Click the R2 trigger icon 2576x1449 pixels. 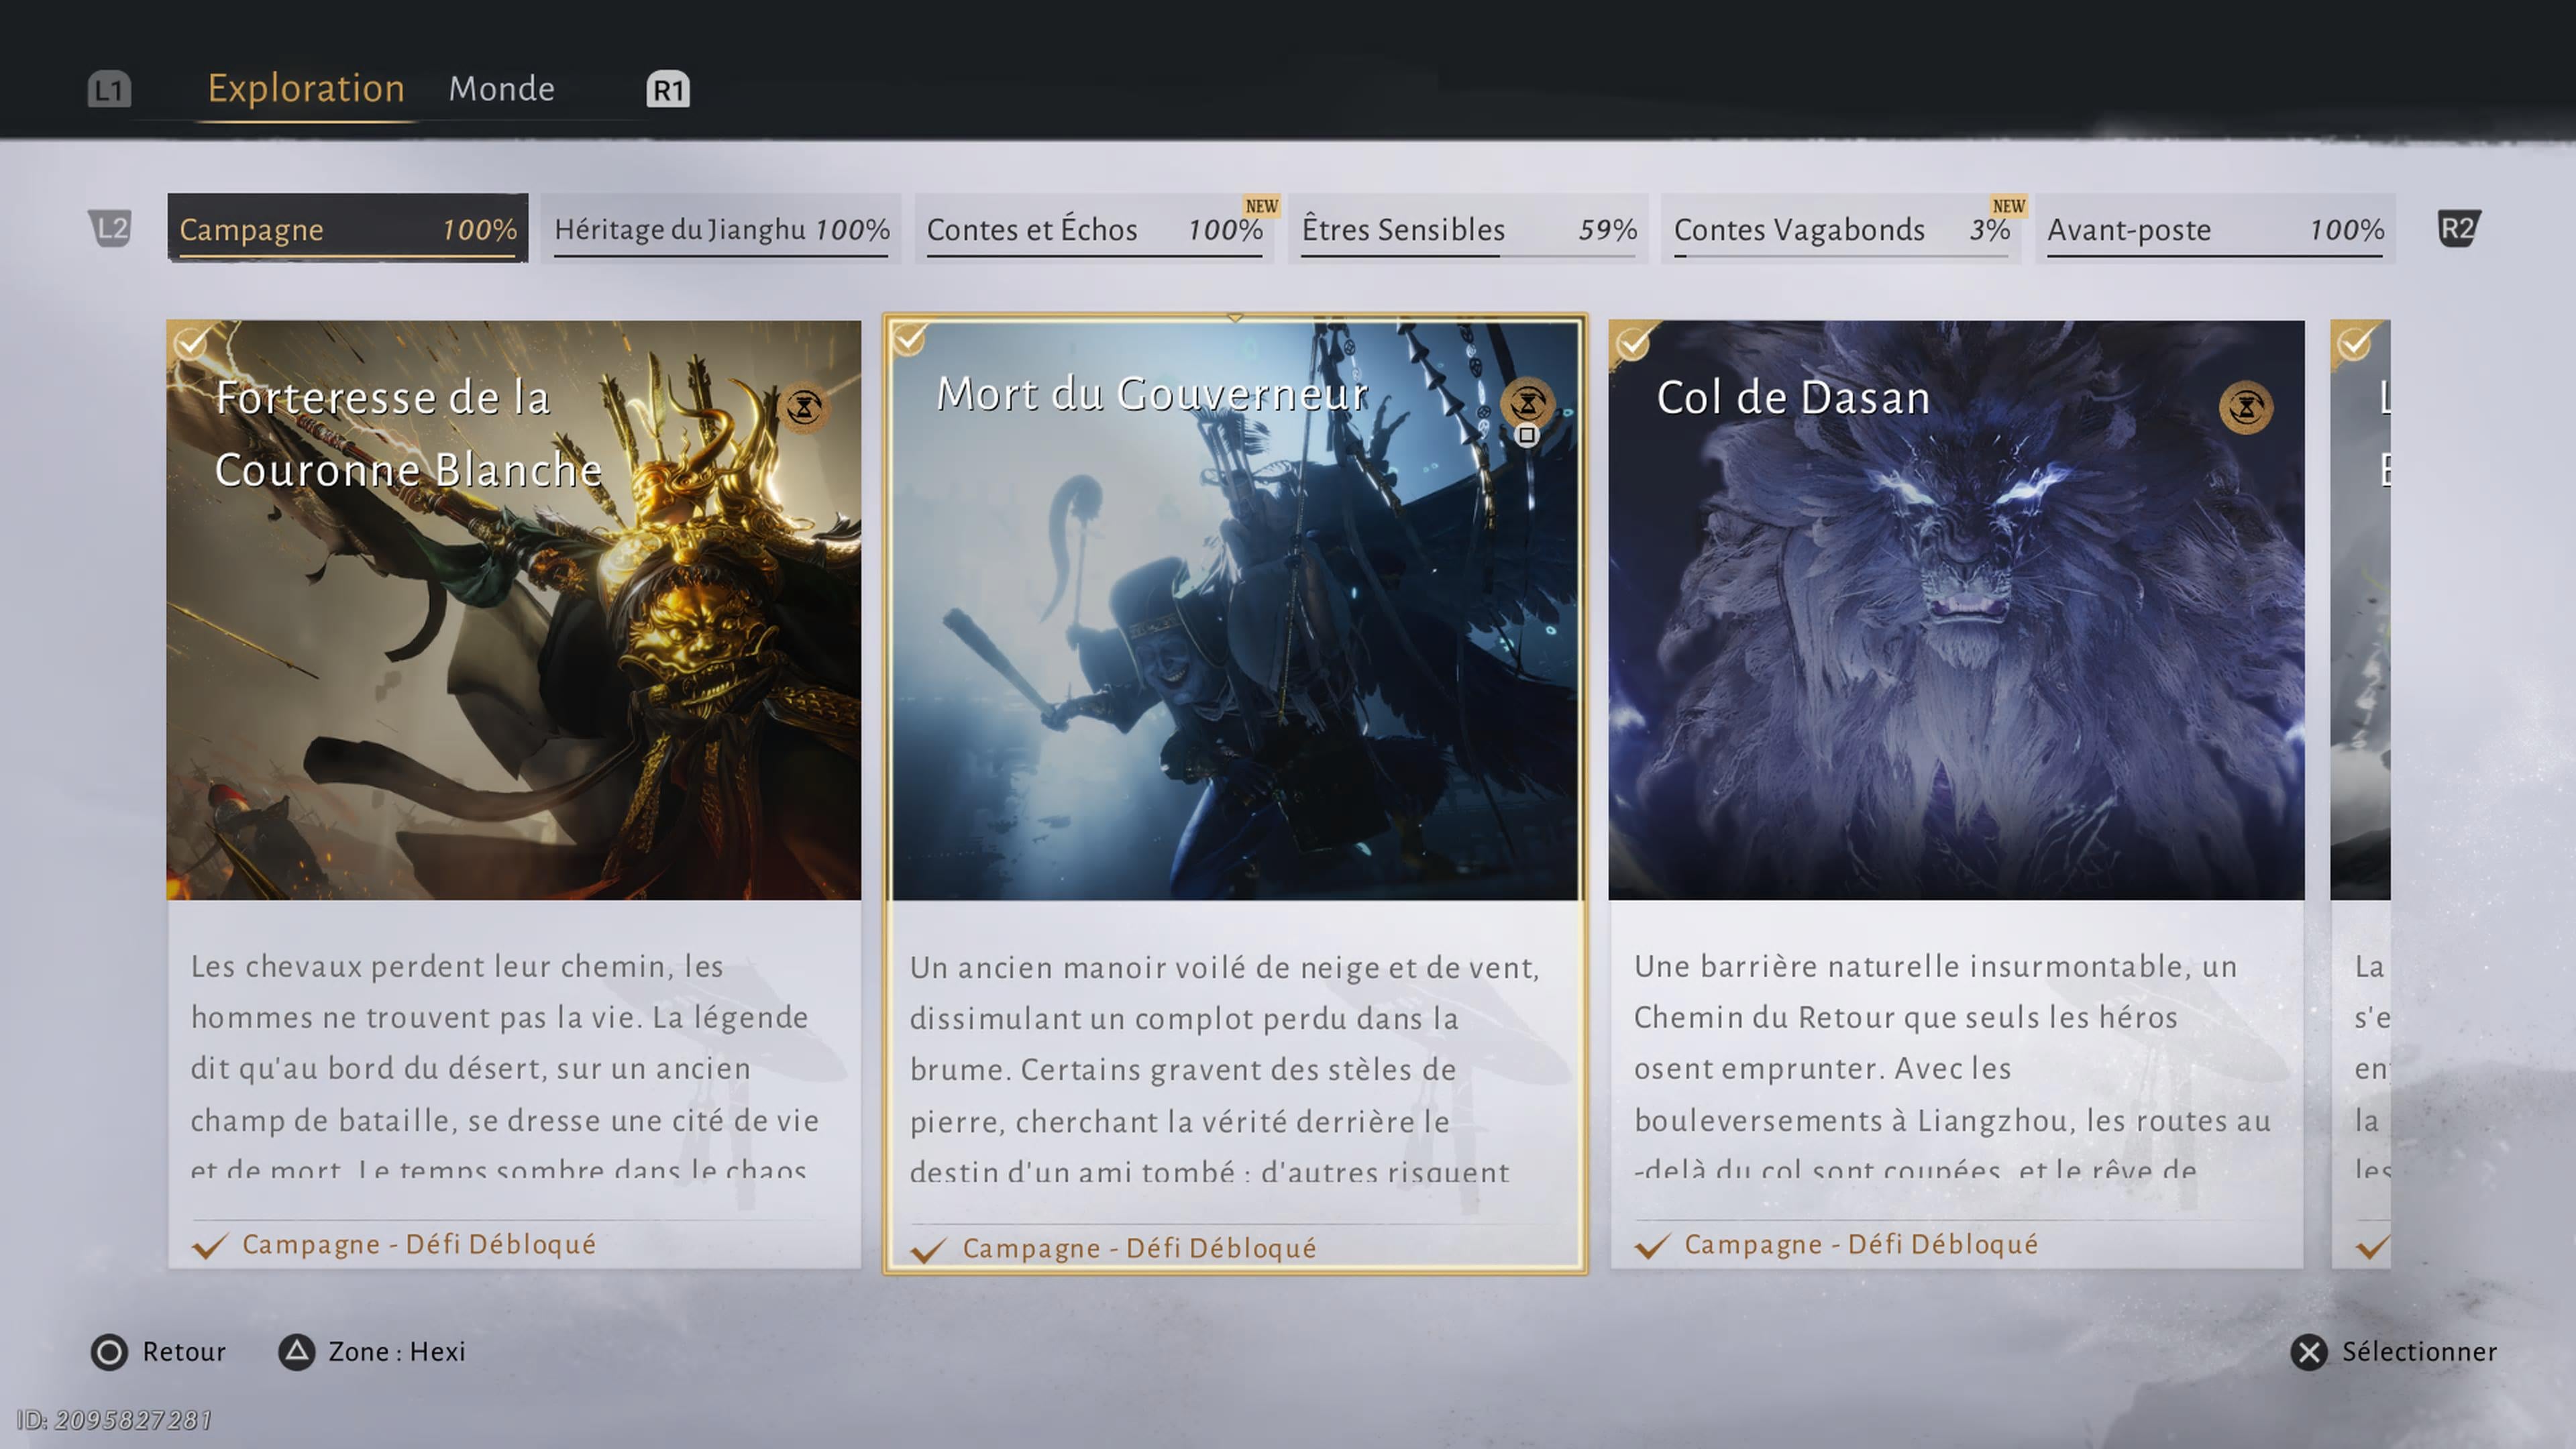click(2458, 229)
